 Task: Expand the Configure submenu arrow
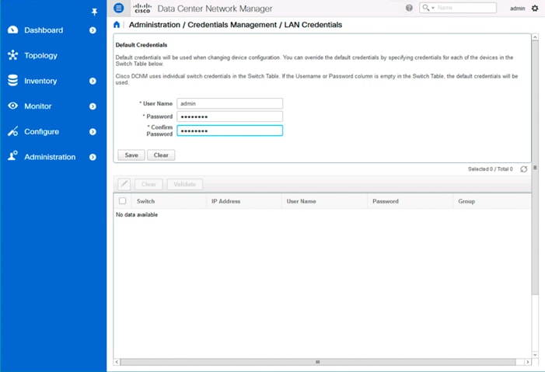click(93, 132)
